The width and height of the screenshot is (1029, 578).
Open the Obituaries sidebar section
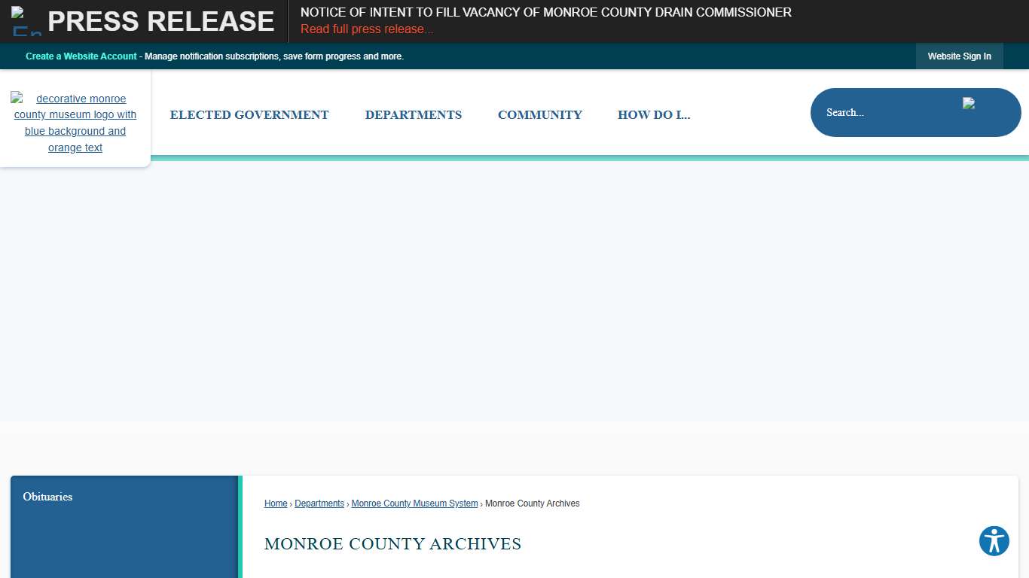click(47, 497)
